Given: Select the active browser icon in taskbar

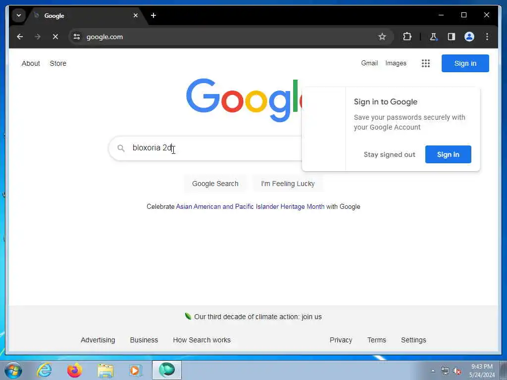Looking at the screenshot, I should pos(167,370).
